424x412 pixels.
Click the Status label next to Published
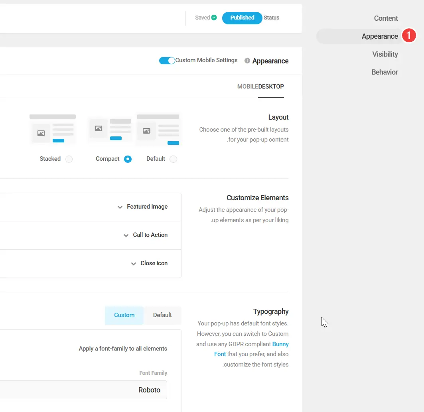[x=272, y=18]
